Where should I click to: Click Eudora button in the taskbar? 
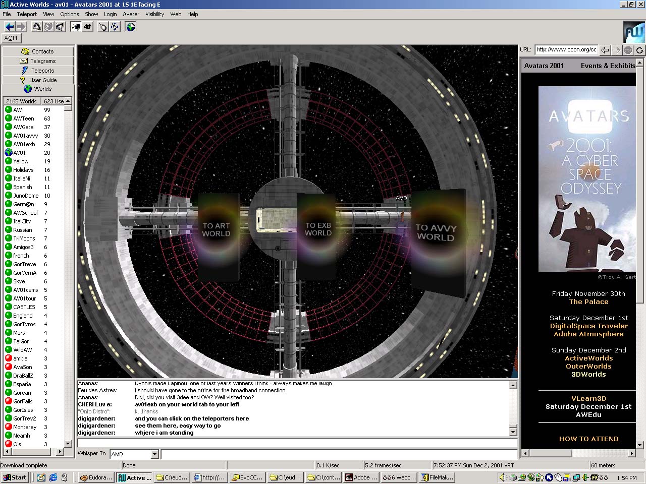click(x=96, y=477)
